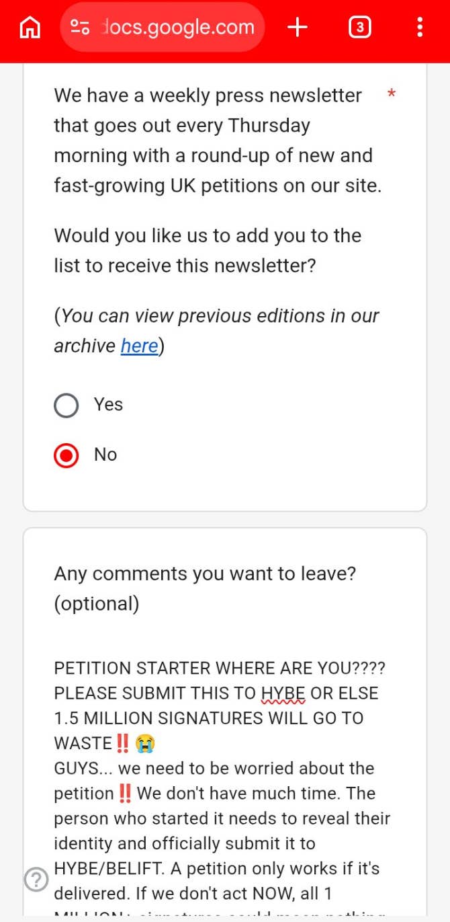Open the newsletter archive 'here' link

point(139,346)
